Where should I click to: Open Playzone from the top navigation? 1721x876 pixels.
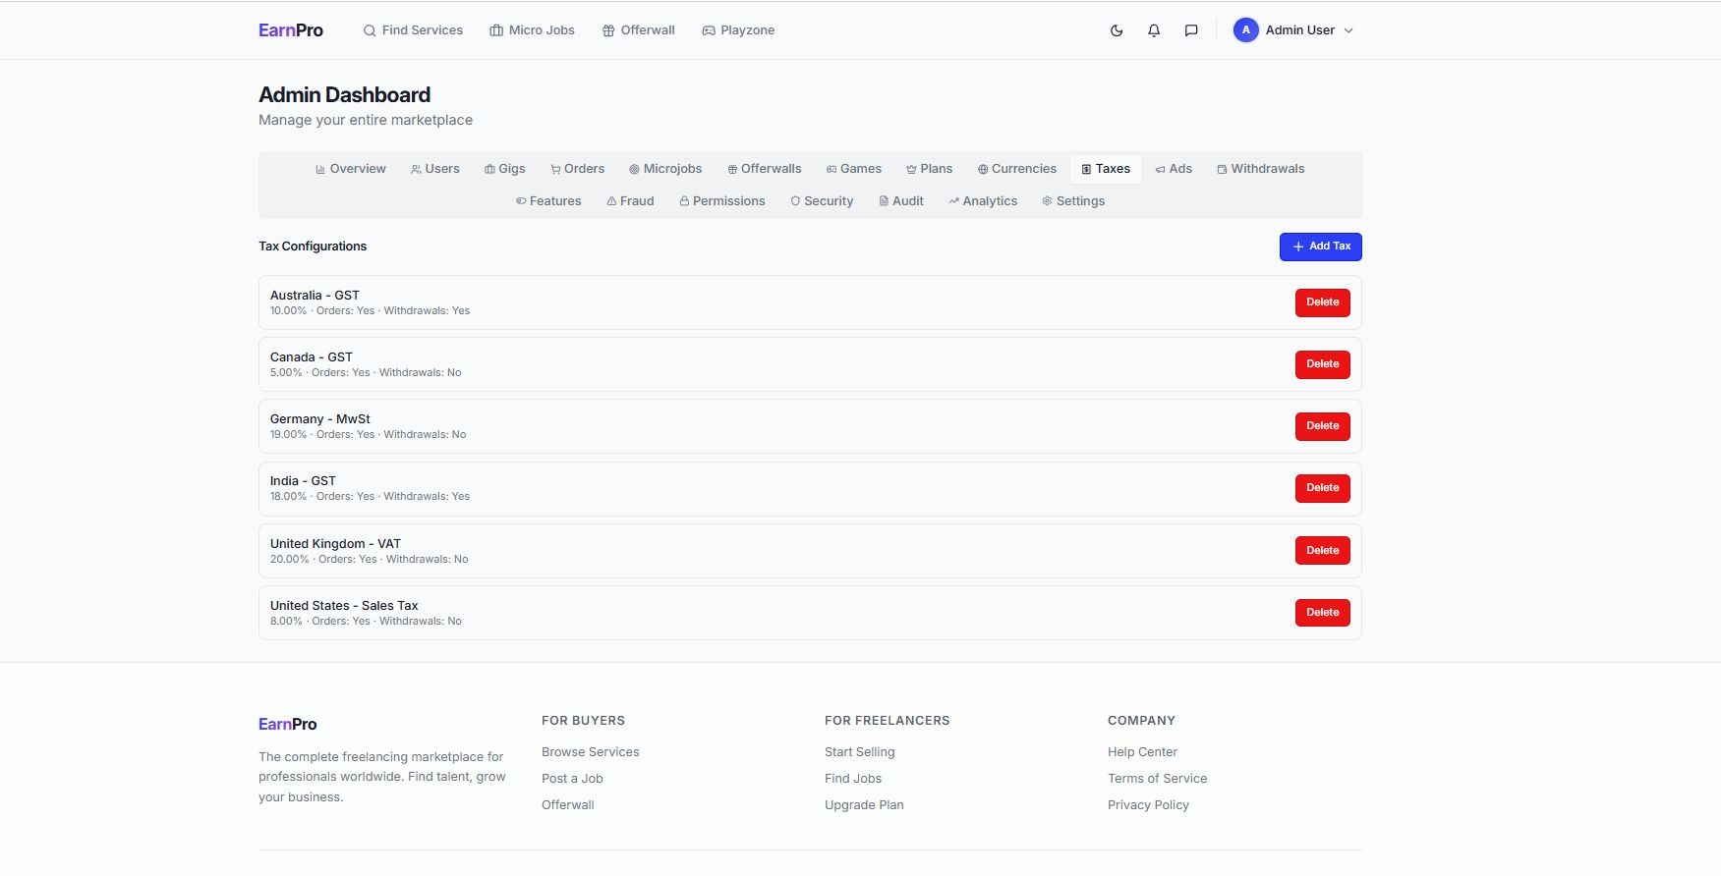click(x=738, y=30)
